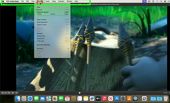Open News from the dock
The image size is (170, 103).
(110, 98)
